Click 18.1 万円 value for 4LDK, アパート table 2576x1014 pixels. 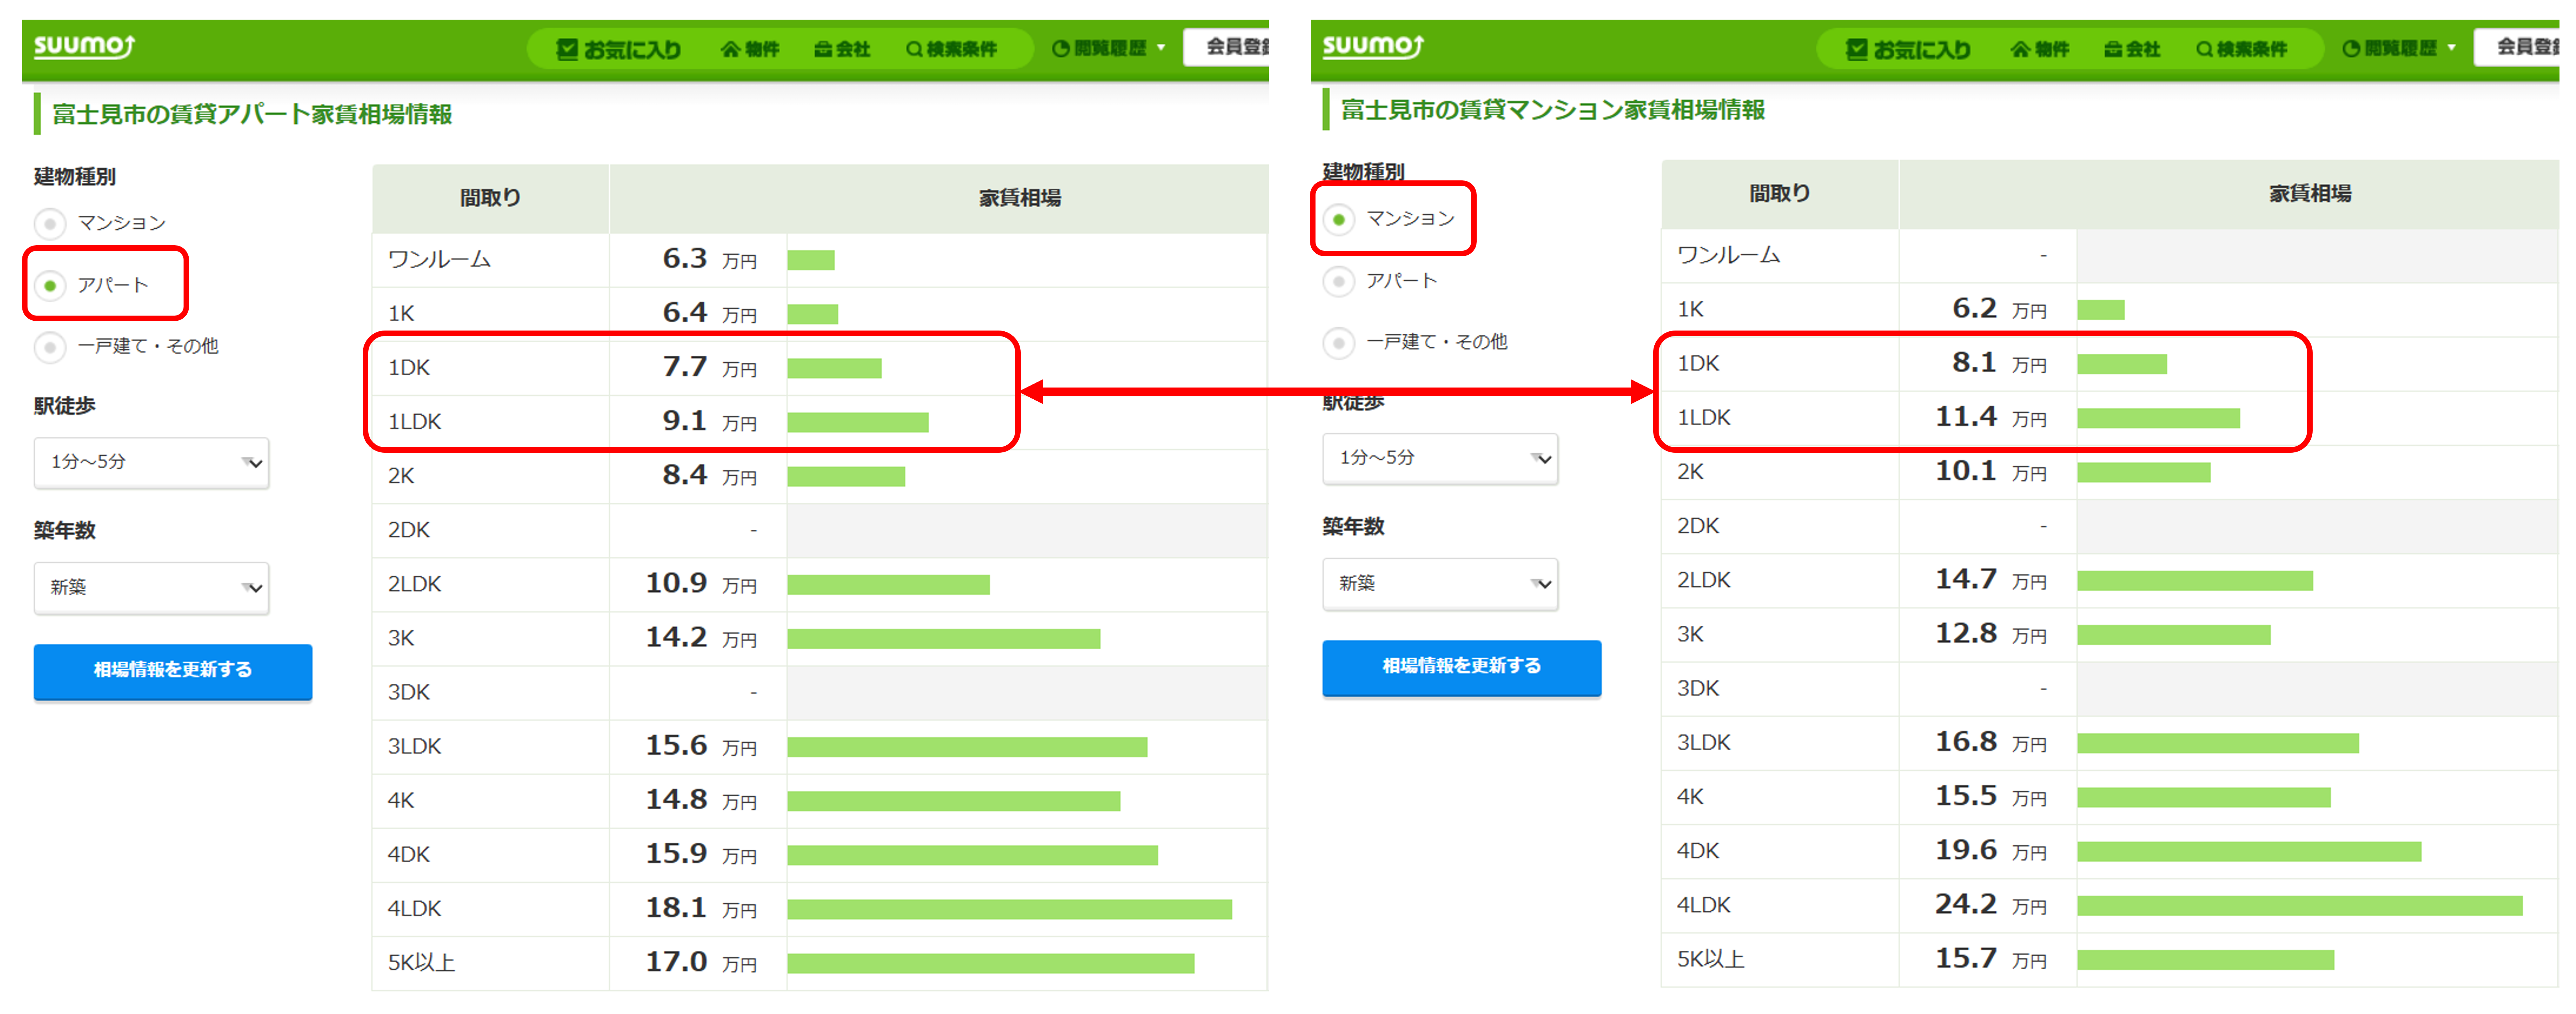pyautogui.click(x=701, y=909)
